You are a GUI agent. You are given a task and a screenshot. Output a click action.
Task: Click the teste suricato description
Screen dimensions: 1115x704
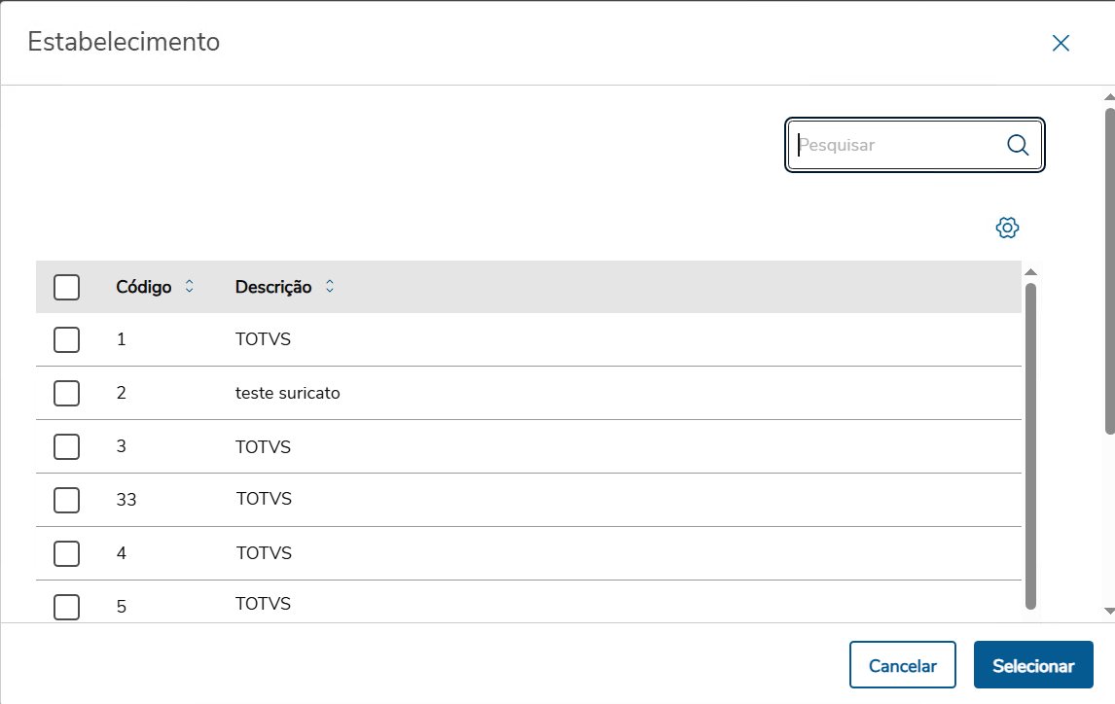(x=288, y=393)
